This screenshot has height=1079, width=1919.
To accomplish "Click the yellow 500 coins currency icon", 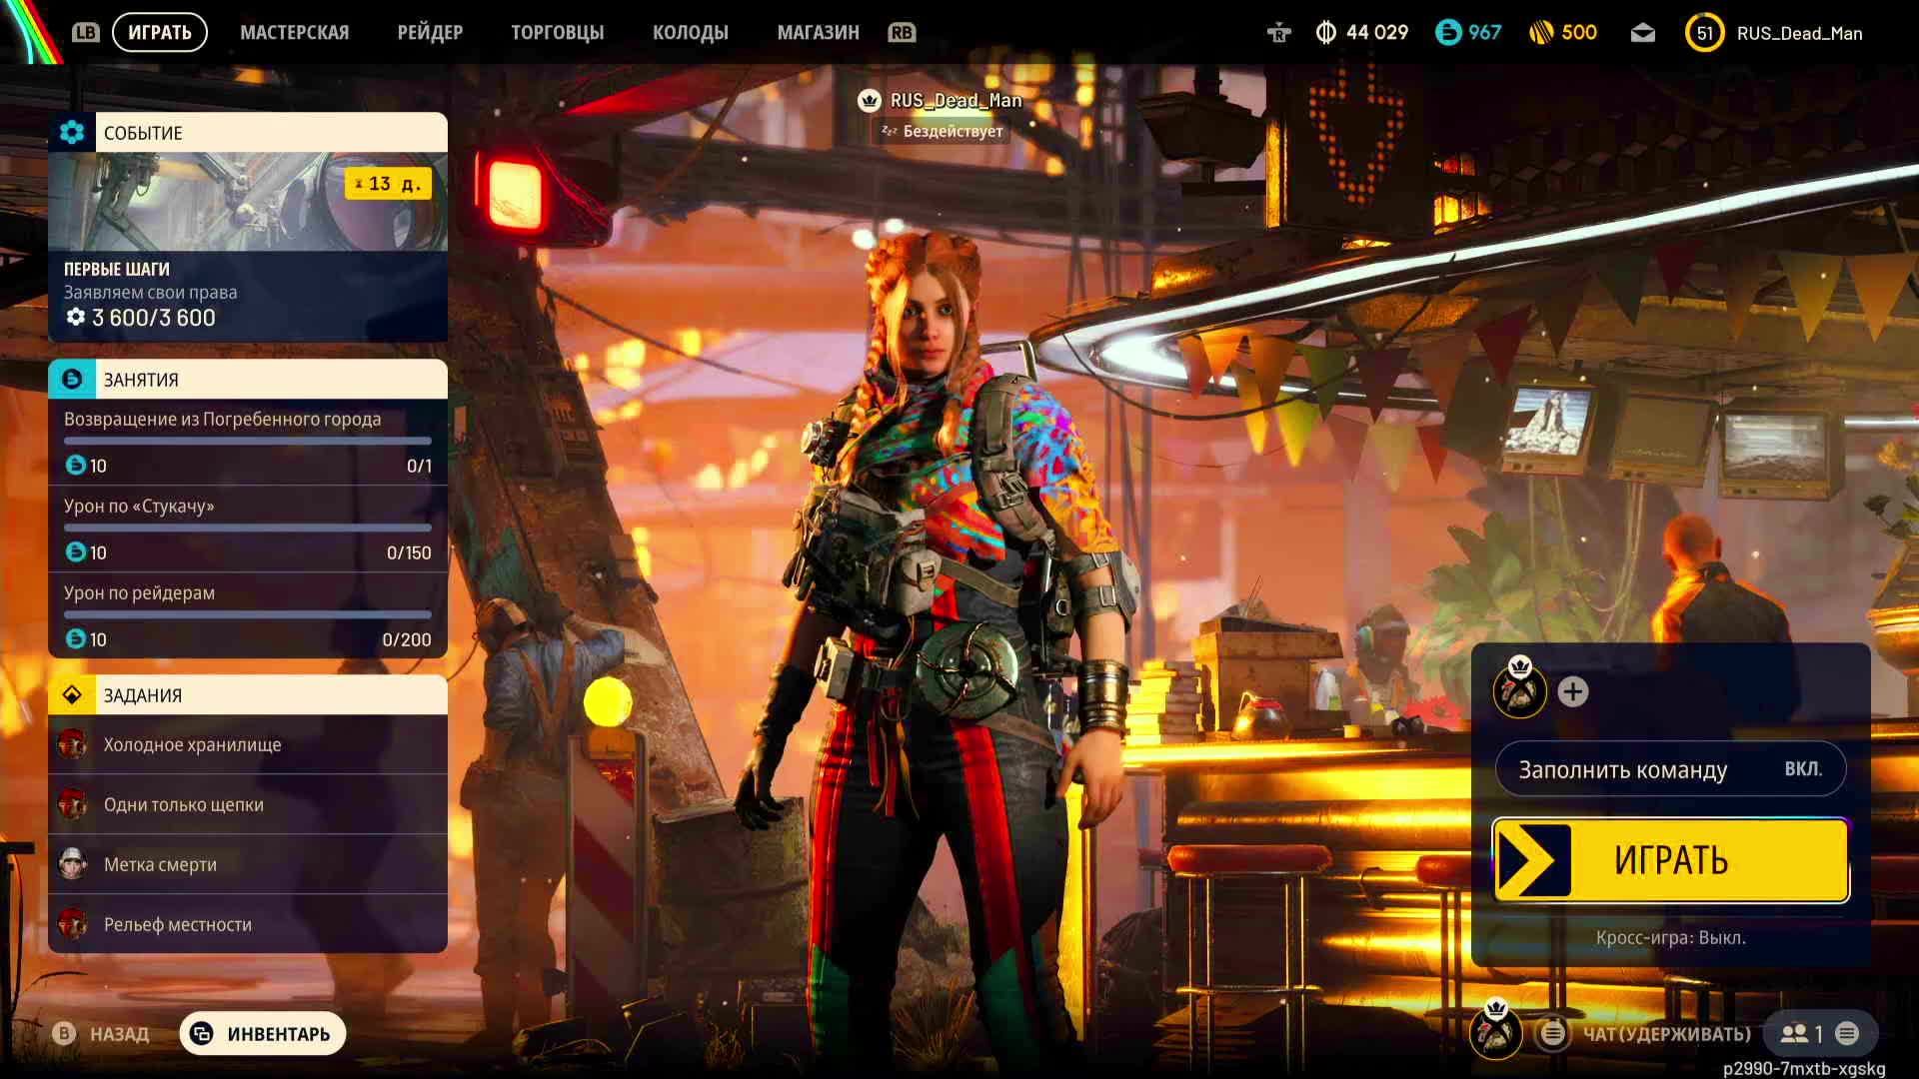I will coord(1541,33).
